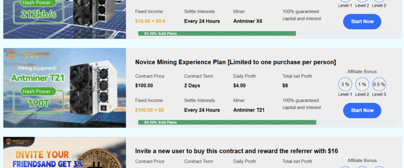Click the $100.00 + $8 fixed income text
The image size is (404, 168).
(149, 110)
